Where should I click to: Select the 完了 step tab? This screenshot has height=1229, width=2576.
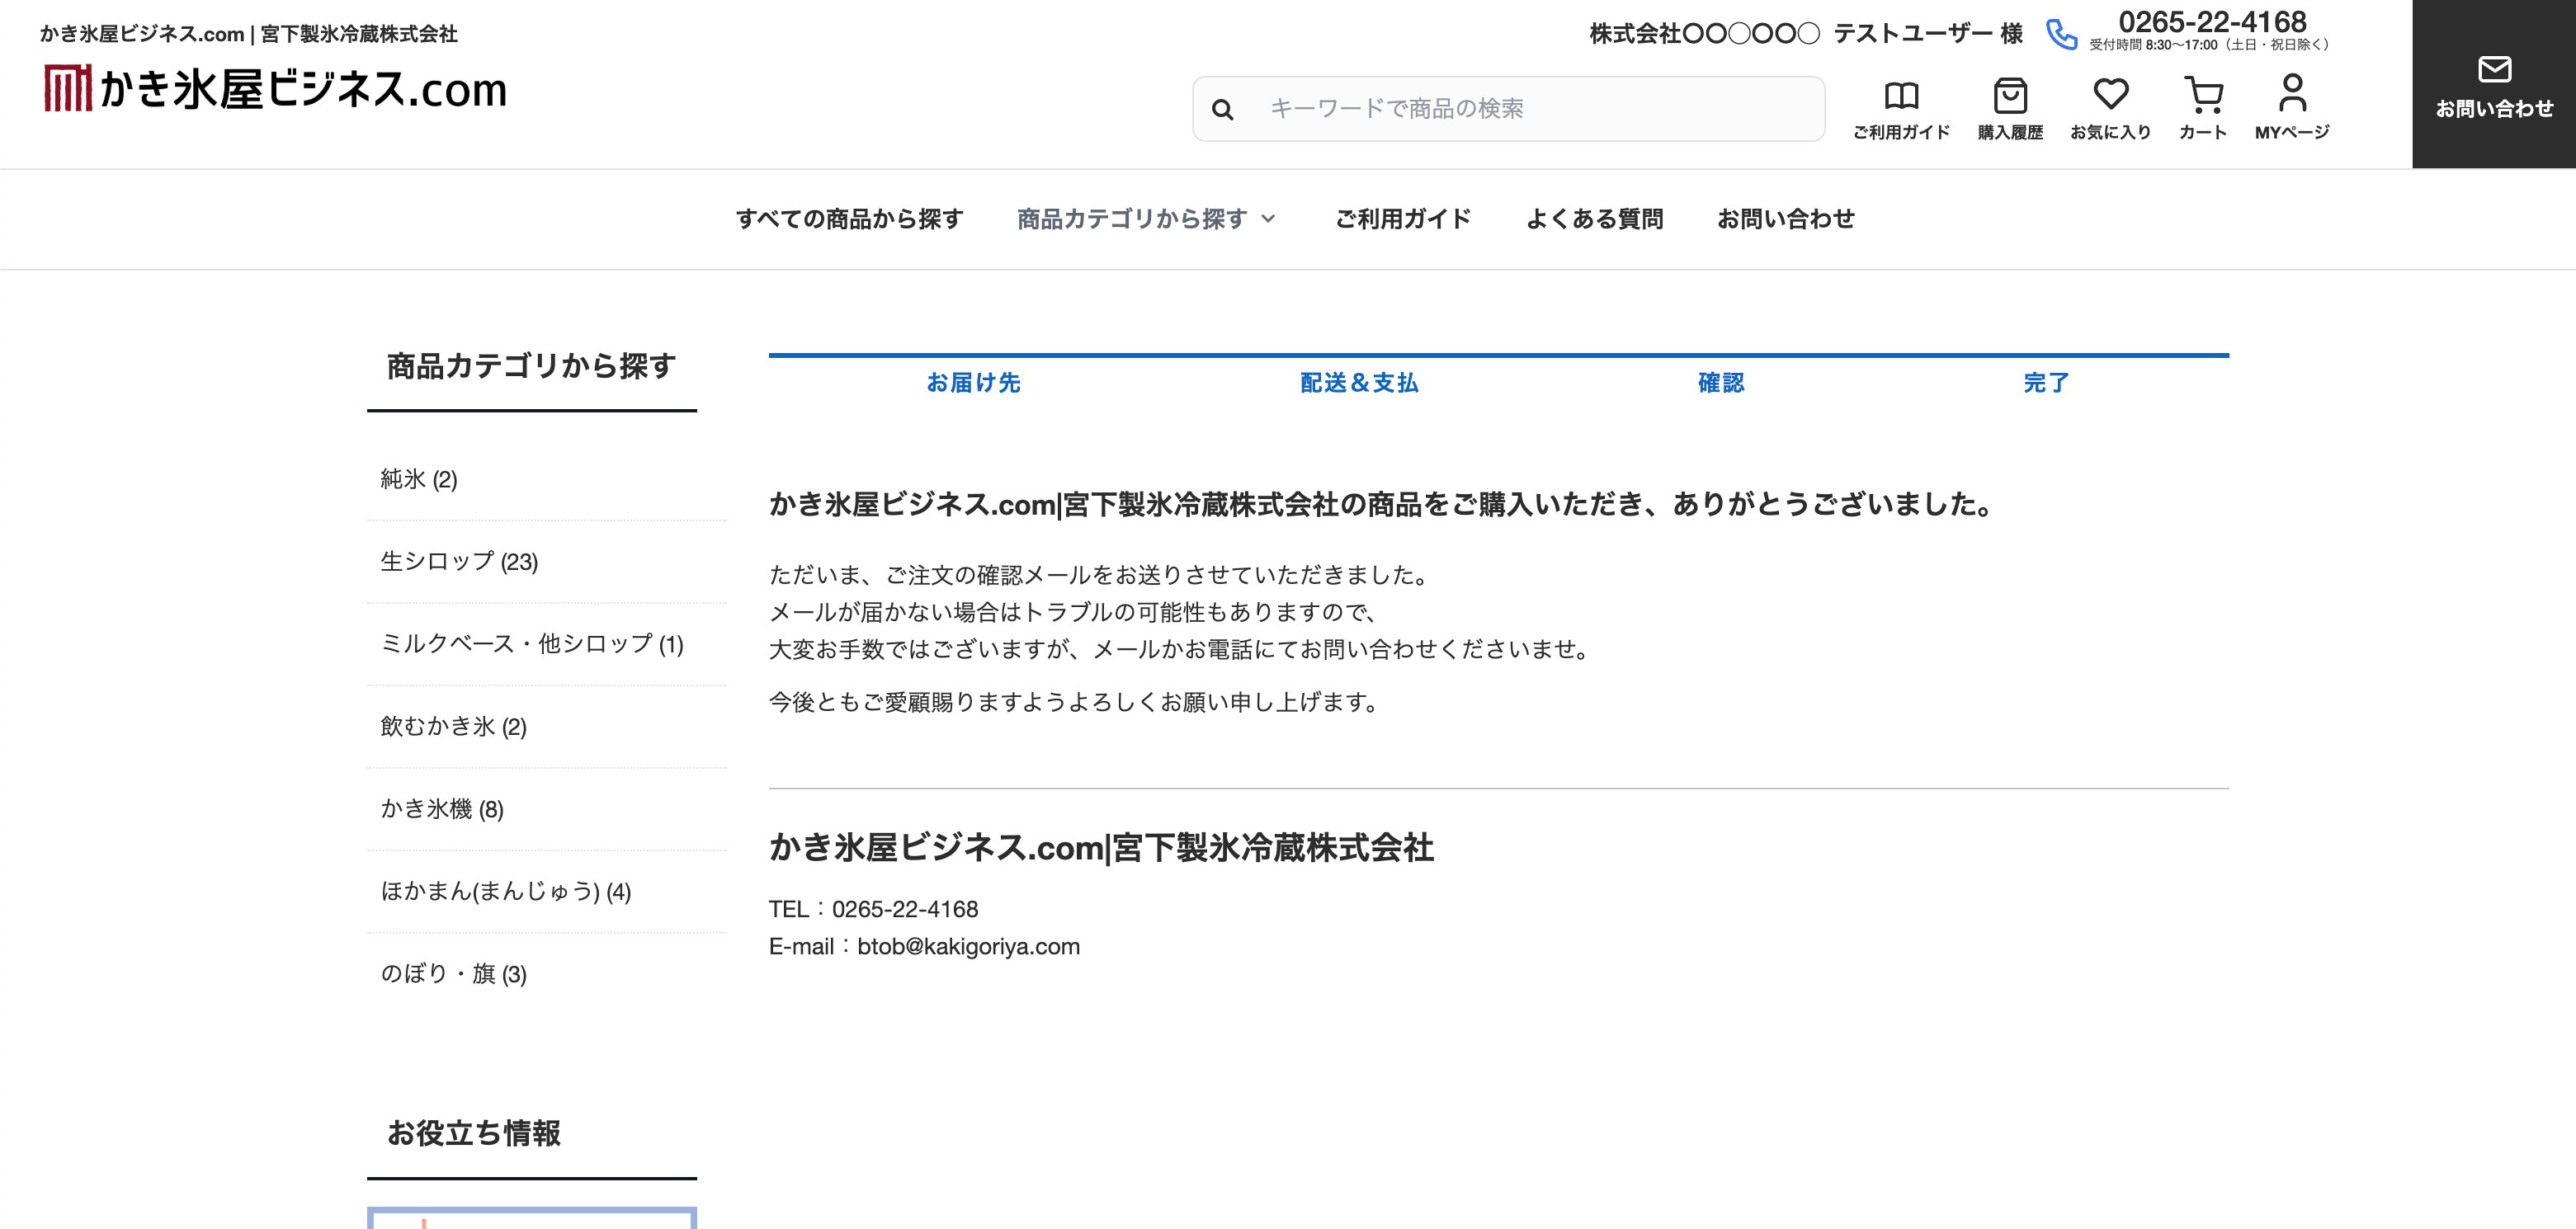click(2046, 383)
